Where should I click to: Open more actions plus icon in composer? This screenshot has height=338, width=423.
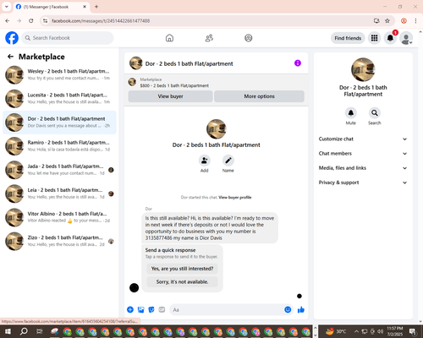click(130, 310)
